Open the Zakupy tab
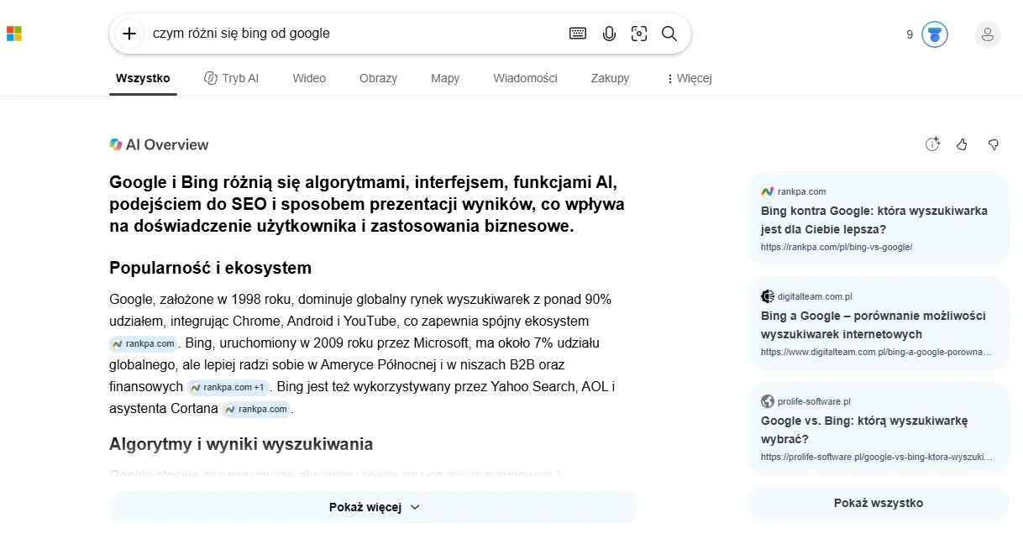 [610, 78]
